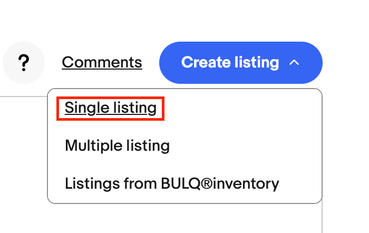Viewport: 369px width, 233px height.
Task: Select Listings from BULQ inventory
Action: coord(171,183)
